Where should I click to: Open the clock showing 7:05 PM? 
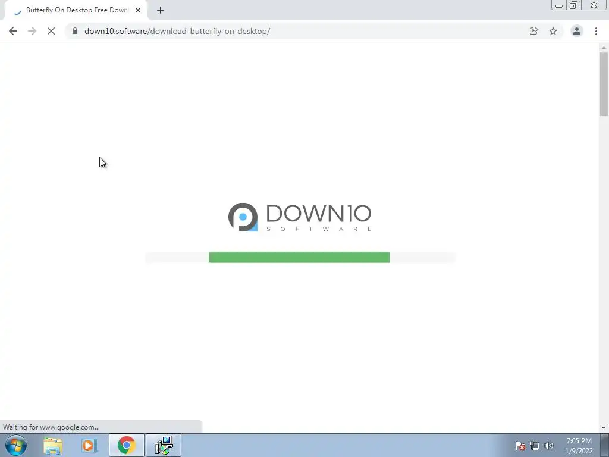point(579,446)
